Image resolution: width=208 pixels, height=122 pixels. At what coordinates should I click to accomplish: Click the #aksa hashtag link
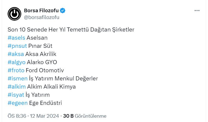pyautogui.click(x=16, y=54)
